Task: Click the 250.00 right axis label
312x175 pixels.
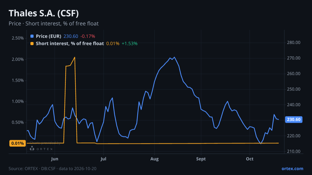Action: pos(294,89)
